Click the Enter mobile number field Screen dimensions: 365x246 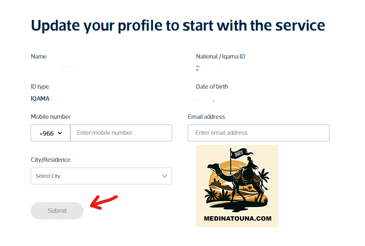[121, 133]
